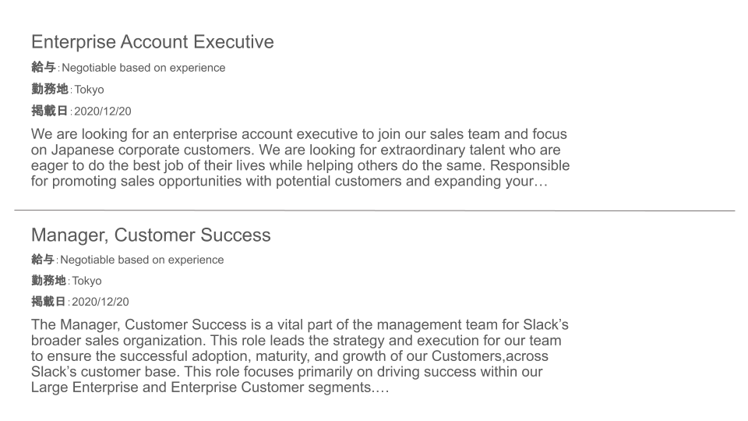Select 'Negotiable based on experience' in second listing
Screen dimensions: 748x421
coord(142,260)
